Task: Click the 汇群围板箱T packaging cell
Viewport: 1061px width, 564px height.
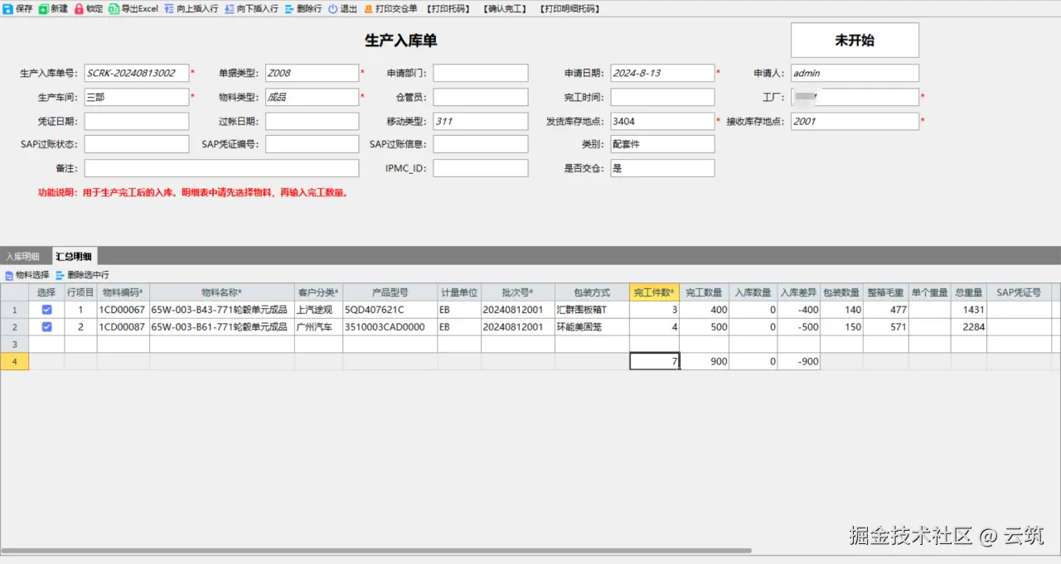Action: point(592,310)
